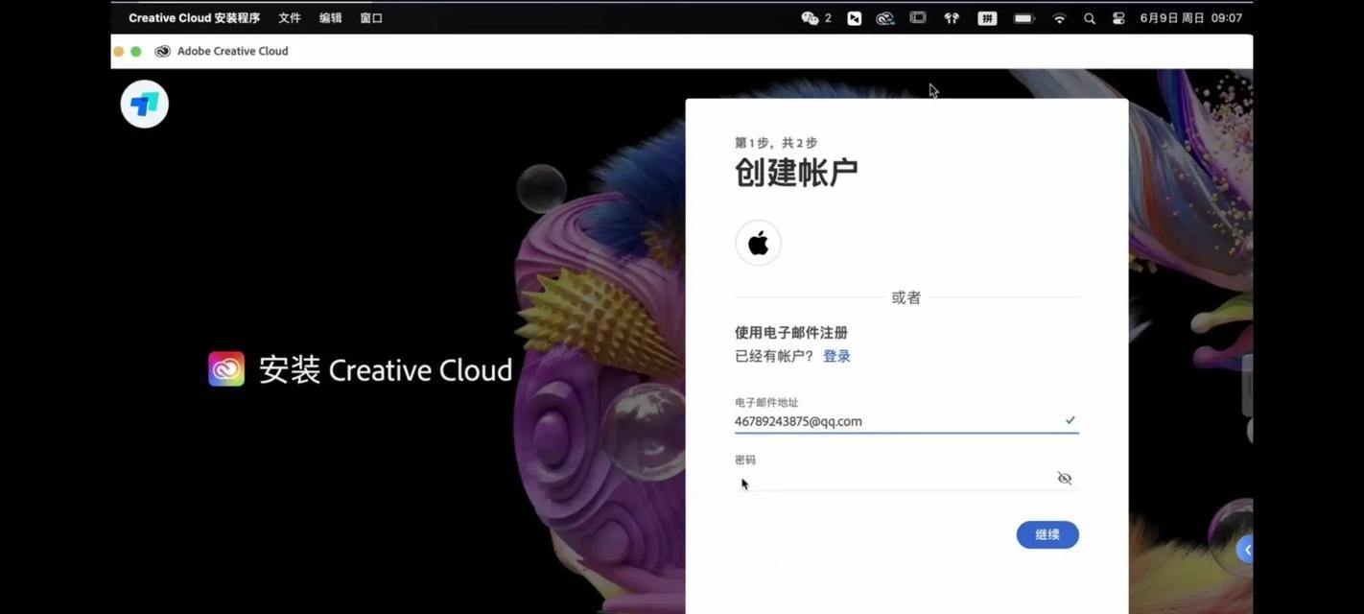Click the Wi-Fi status icon
This screenshot has width=1364, height=614.
coord(1059,18)
